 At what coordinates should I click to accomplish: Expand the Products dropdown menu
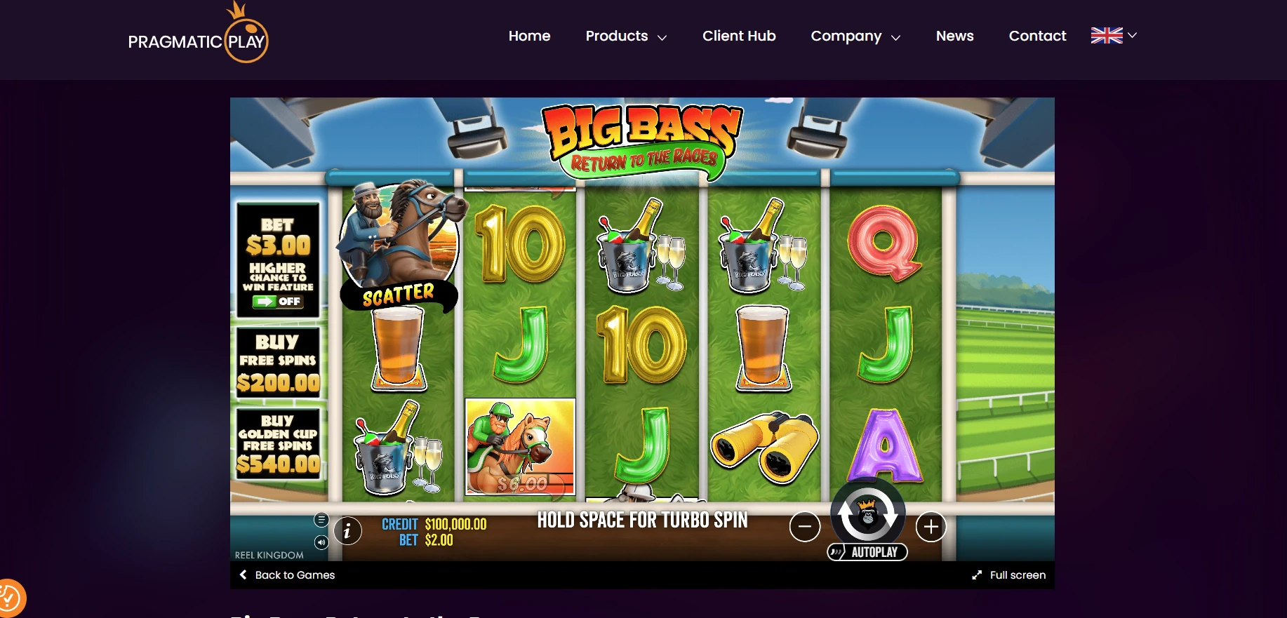coord(626,36)
